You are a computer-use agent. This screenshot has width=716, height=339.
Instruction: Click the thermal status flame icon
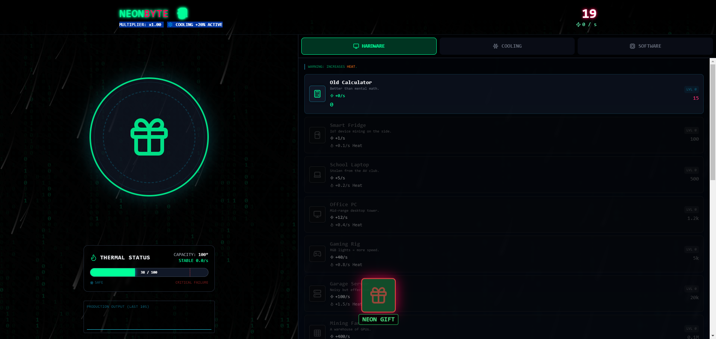(94, 258)
